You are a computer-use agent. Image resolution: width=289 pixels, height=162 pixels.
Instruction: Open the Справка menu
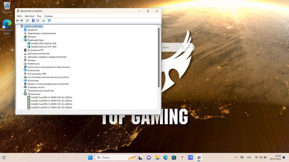click(x=48, y=16)
